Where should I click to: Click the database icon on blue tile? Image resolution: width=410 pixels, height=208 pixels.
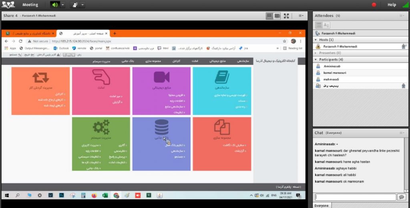pos(161,127)
